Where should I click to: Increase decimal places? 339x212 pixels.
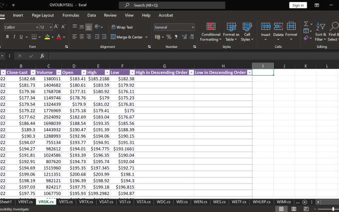(184, 37)
